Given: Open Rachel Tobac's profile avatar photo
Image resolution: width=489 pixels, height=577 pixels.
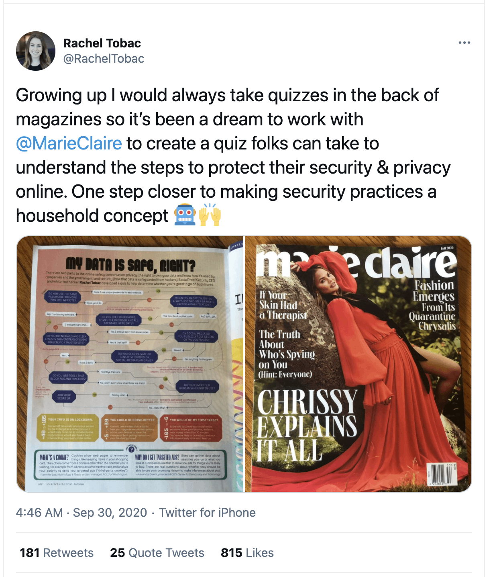Looking at the screenshot, I should click(36, 51).
